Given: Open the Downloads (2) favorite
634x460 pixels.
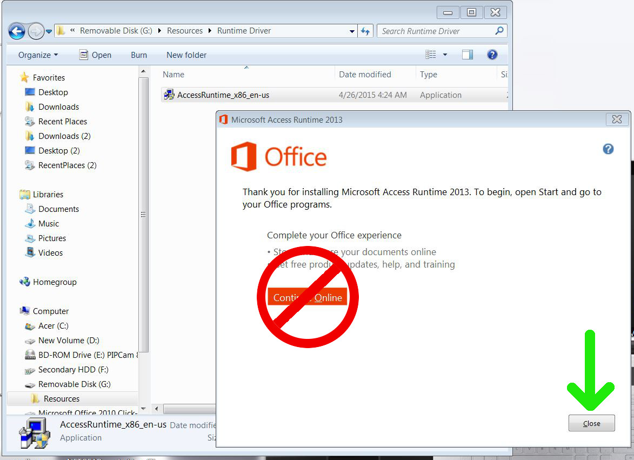Looking at the screenshot, I should pos(64,136).
